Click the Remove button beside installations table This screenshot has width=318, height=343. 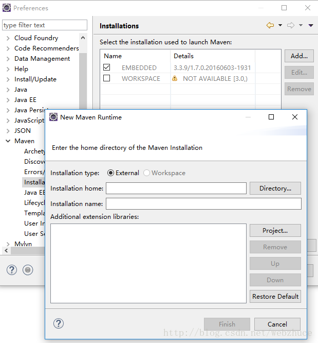(299, 89)
